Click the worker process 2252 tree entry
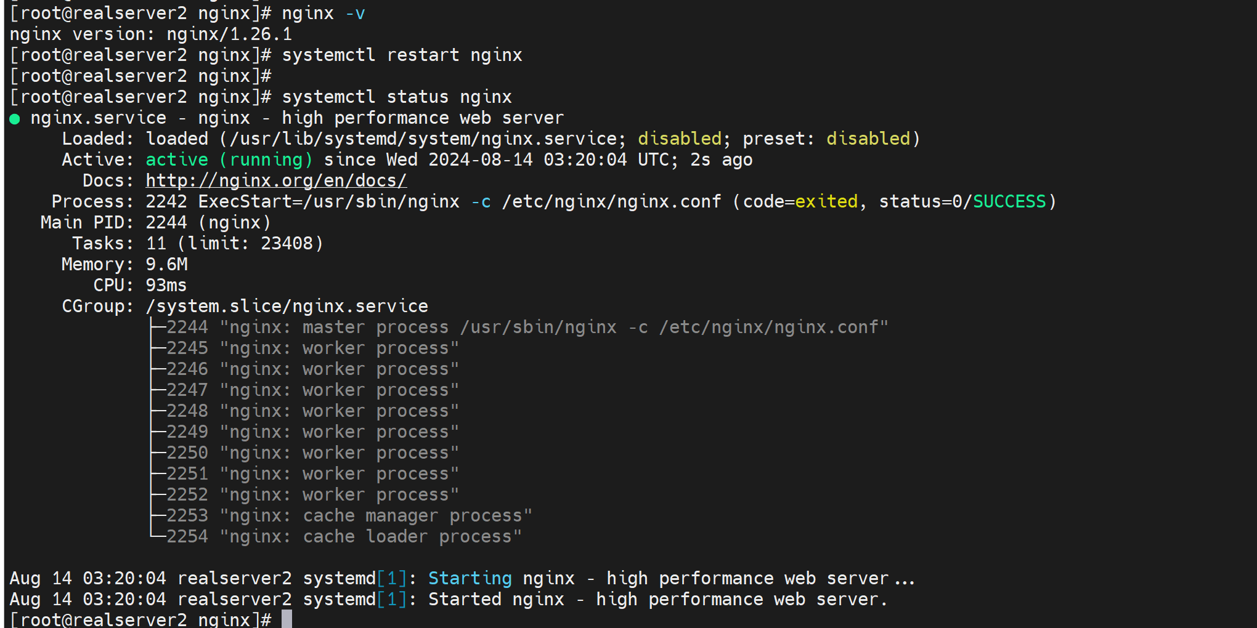The image size is (1257, 628). point(312,494)
